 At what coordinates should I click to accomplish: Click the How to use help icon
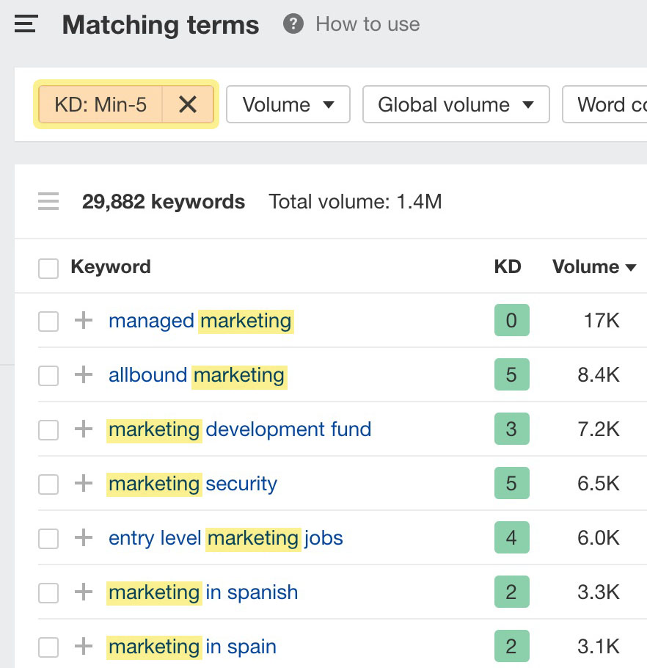293,24
